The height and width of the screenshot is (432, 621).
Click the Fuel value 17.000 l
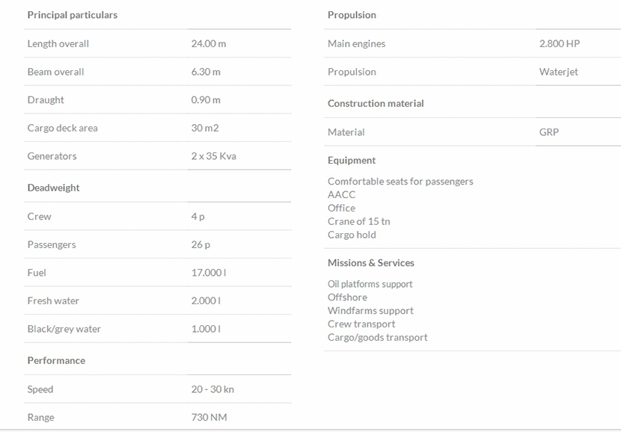pyautogui.click(x=209, y=273)
